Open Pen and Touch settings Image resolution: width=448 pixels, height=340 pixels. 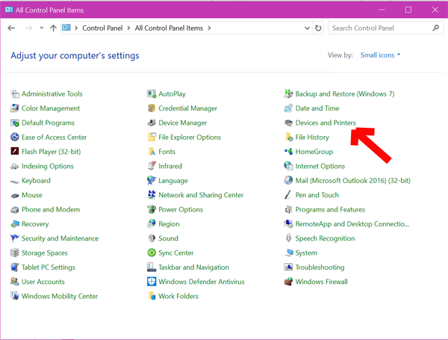coord(317,195)
